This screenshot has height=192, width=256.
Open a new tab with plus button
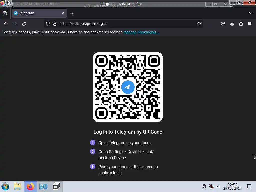72,13
